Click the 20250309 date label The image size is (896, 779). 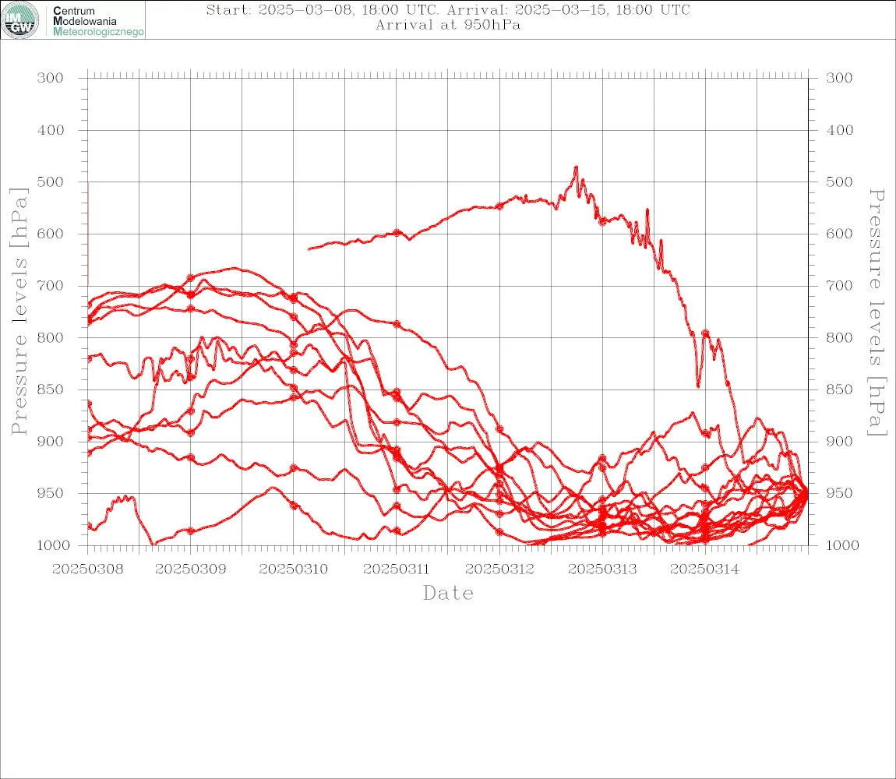pos(190,569)
